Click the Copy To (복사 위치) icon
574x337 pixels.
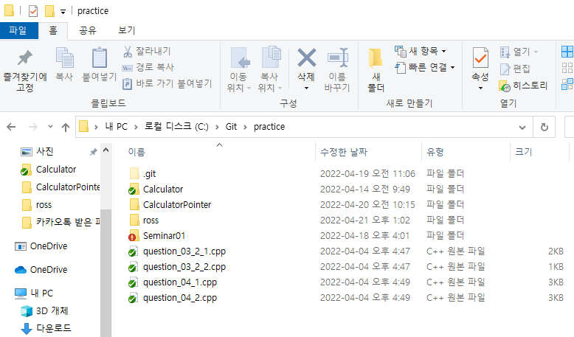point(271,57)
